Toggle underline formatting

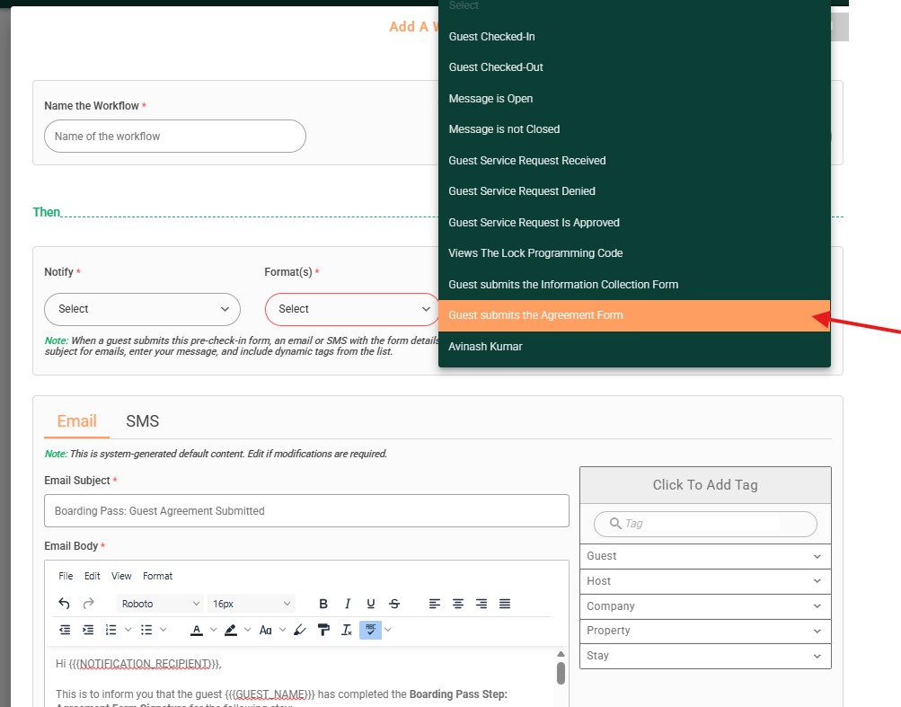coord(371,604)
